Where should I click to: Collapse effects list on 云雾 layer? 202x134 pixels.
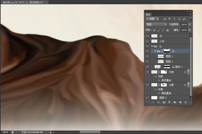[x=188, y=85]
